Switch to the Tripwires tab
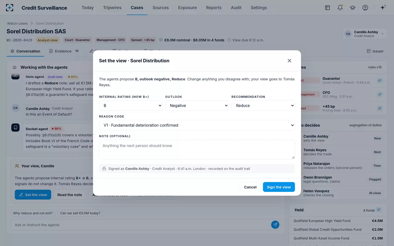The height and width of the screenshot is (246, 394). pyautogui.click(x=112, y=8)
